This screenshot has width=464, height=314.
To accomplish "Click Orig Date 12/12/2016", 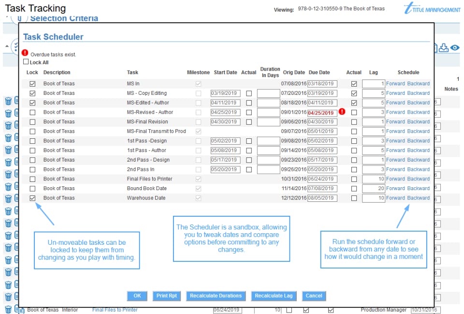I will coord(293,198).
